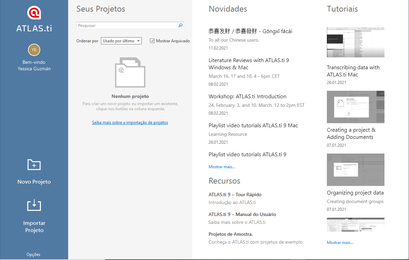Open the Transcribing data tutorial thumbnail
The width and height of the screenshot is (409, 260).
[355, 42]
